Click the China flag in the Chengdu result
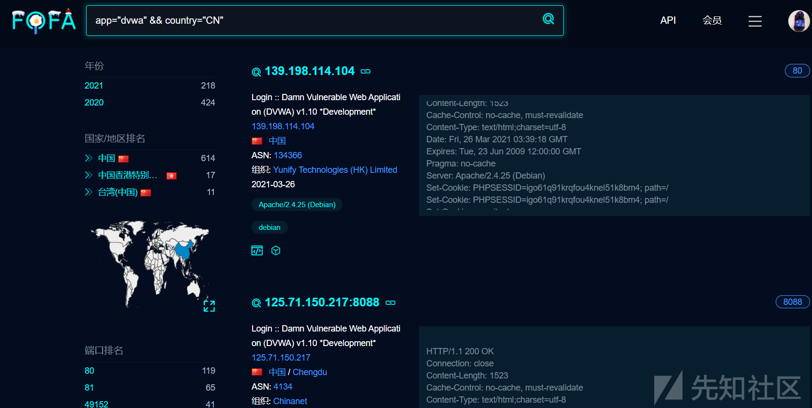 point(257,372)
